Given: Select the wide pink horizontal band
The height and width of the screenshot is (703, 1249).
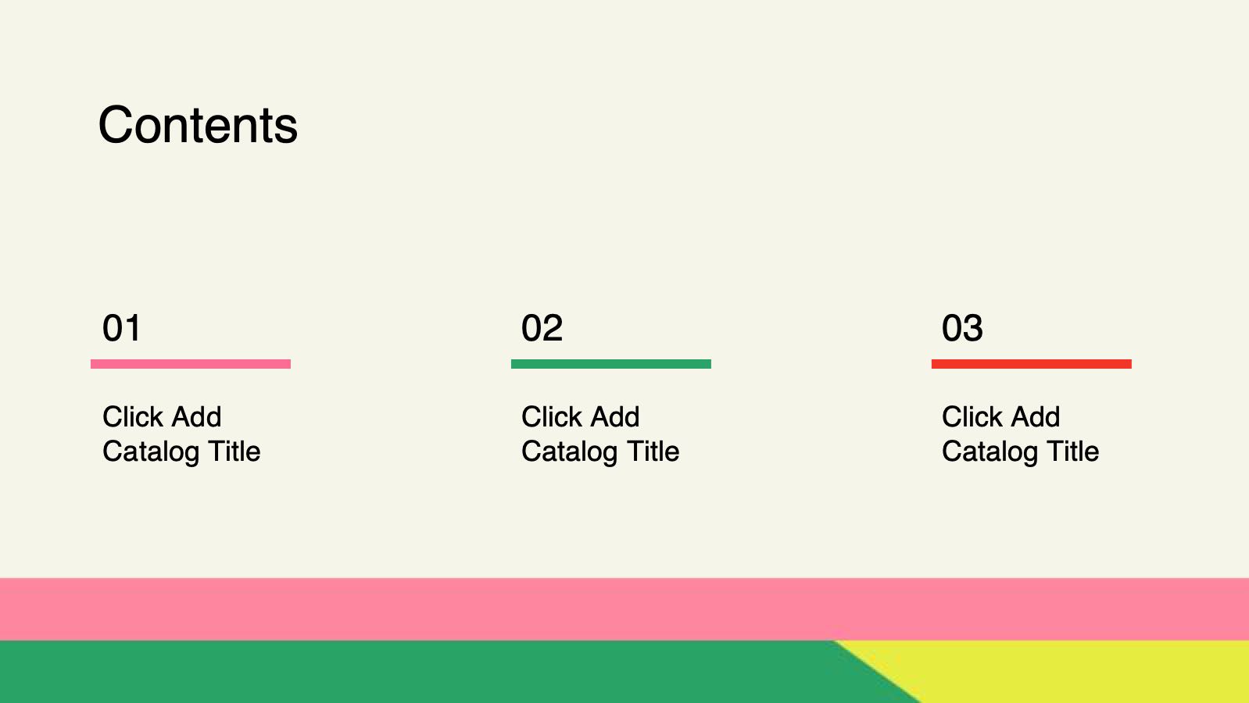Looking at the screenshot, I should (624, 609).
